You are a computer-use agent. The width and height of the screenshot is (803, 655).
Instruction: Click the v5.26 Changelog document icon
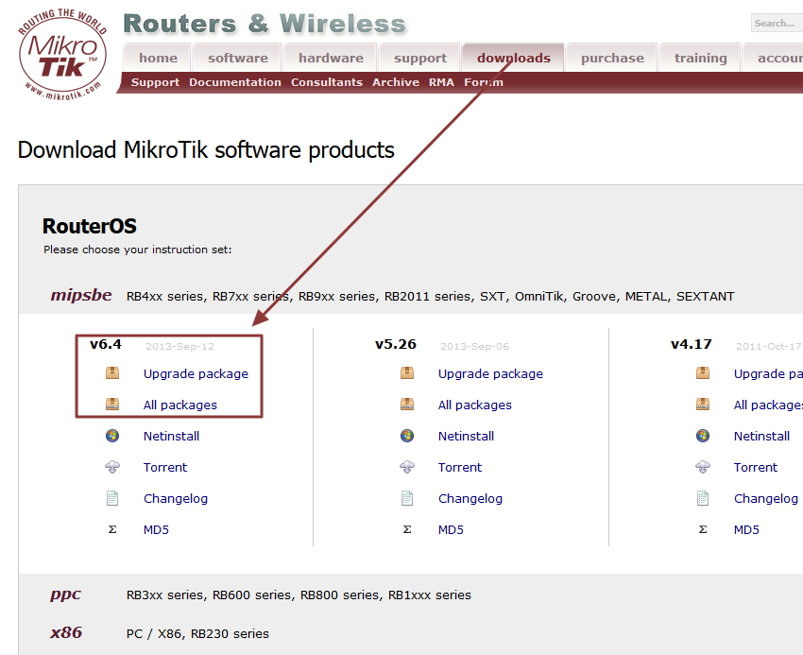407,498
